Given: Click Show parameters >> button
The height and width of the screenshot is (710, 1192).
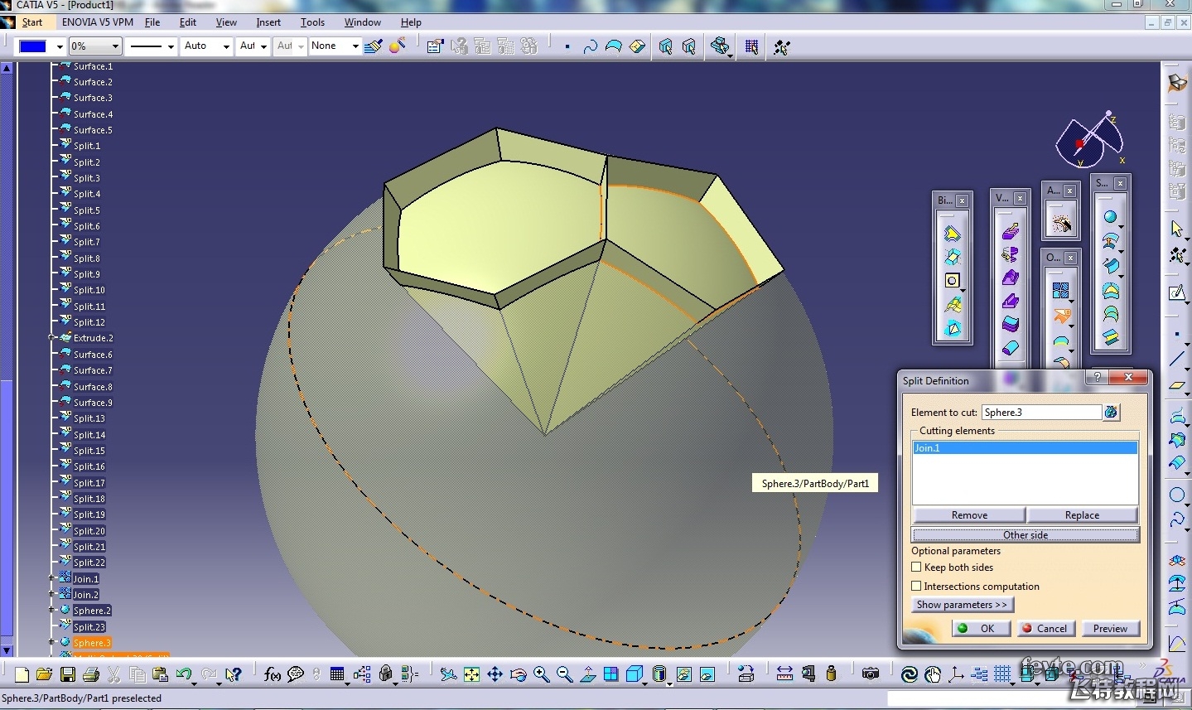Looking at the screenshot, I should click(x=962, y=605).
